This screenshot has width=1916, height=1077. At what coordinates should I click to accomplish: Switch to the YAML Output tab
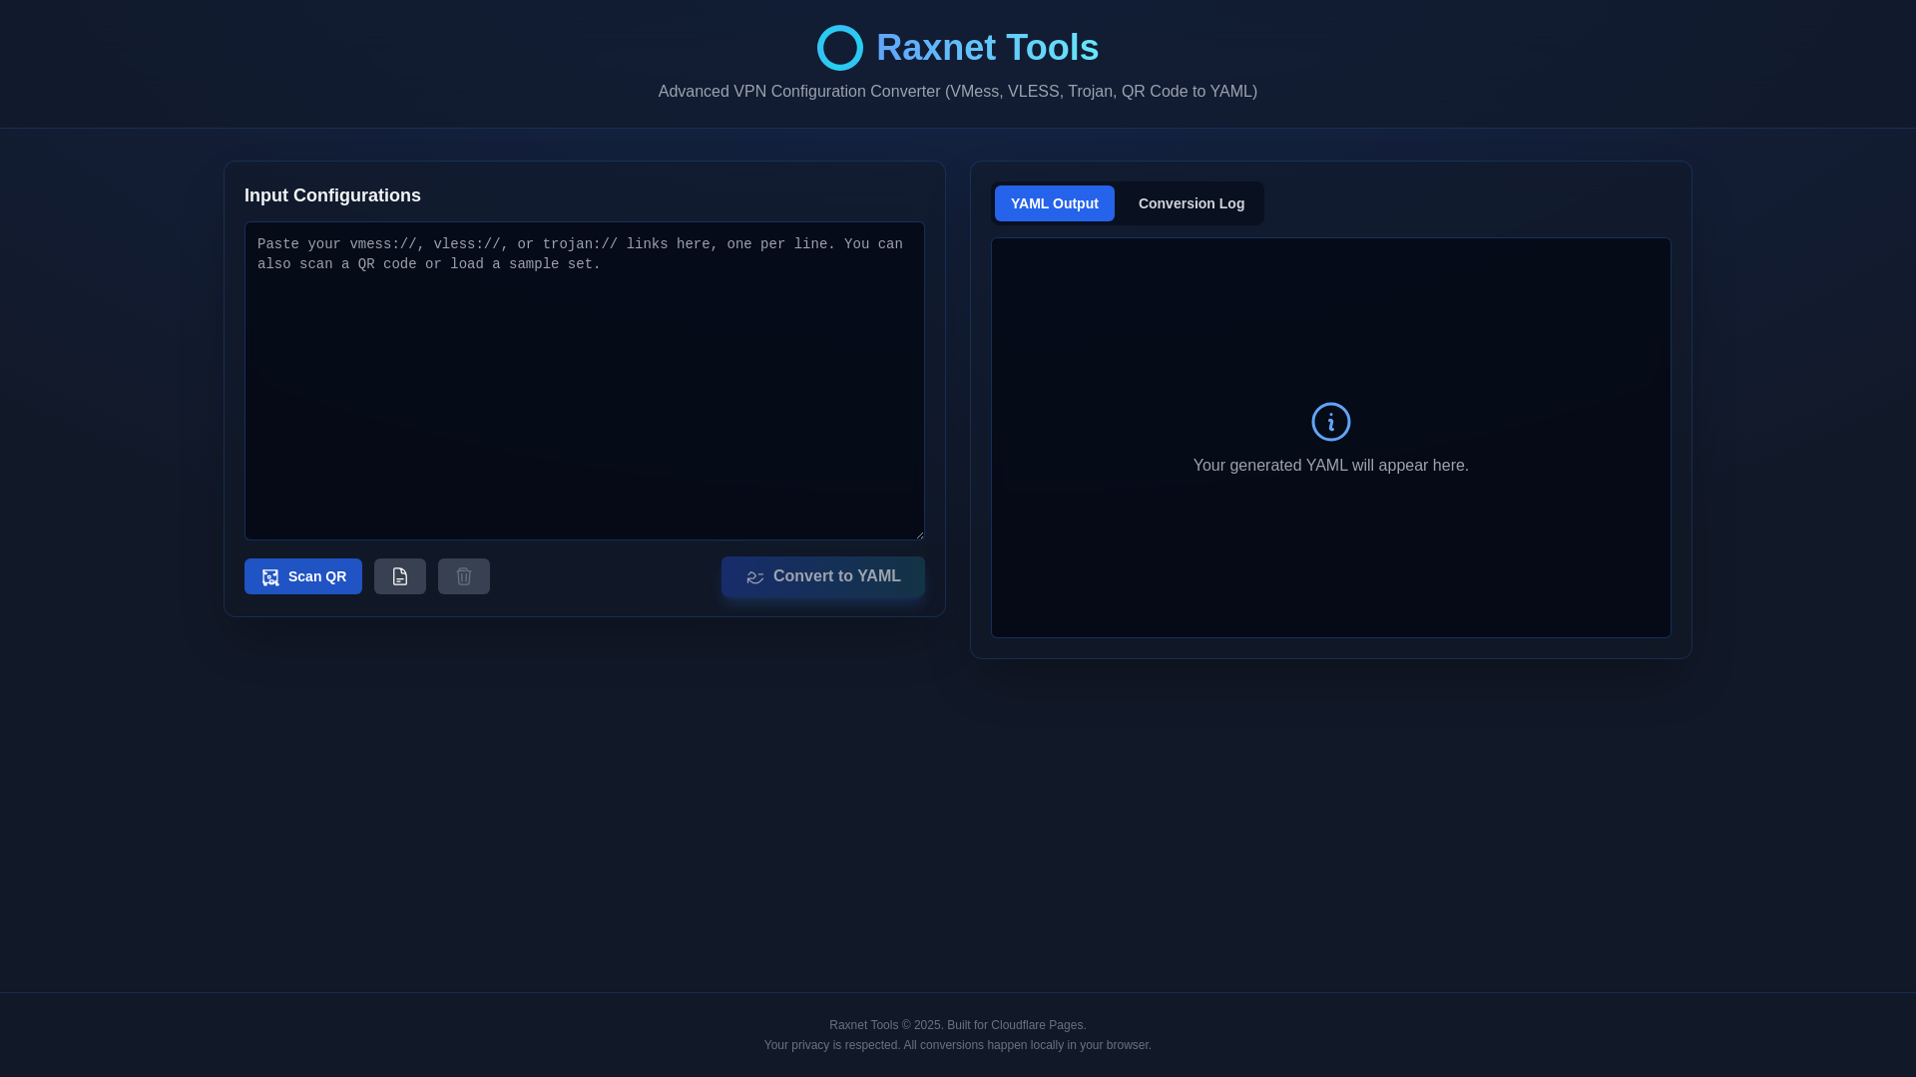click(1055, 203)
